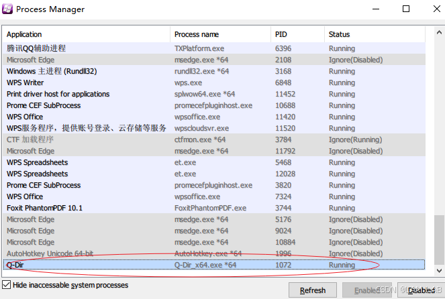Select Microsoft Edge row with PID 11792

click(214, 151)
